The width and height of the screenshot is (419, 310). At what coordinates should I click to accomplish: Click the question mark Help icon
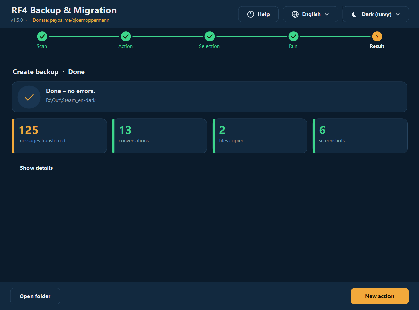tap(251, 14)
